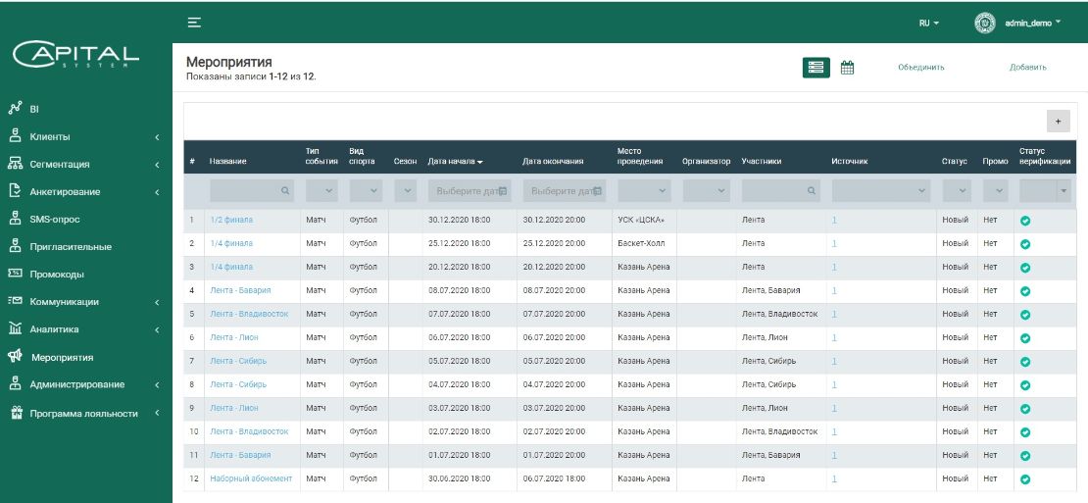Click the admin_demo avatar icon
The width and height of the screenshot is (1088, 503).
click(x=985, y=23)
